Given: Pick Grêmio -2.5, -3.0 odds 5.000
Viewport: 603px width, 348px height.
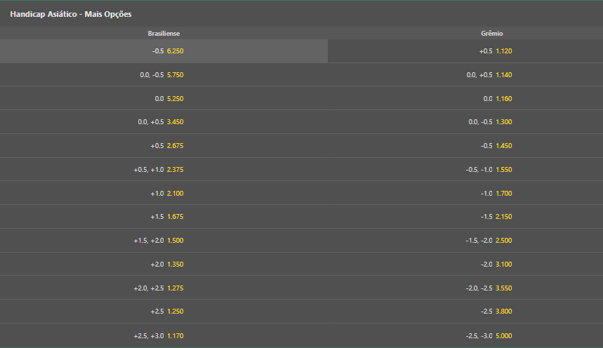Looking at the screenshot, I should (465, 335).
